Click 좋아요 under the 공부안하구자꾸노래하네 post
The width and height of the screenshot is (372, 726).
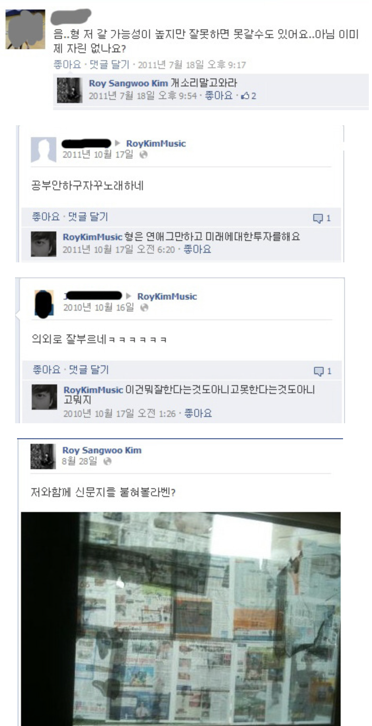tap(46, 217)
